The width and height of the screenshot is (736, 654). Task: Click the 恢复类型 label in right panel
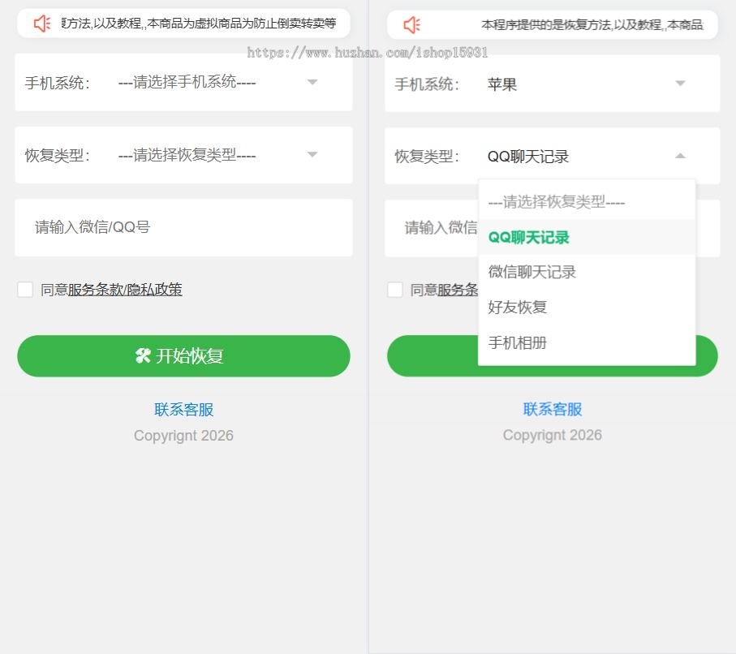[x=427, y=157]
